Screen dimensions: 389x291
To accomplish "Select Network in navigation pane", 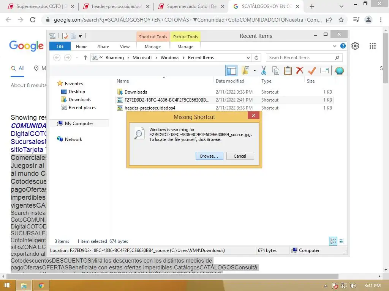I will [x=73, y=139].
